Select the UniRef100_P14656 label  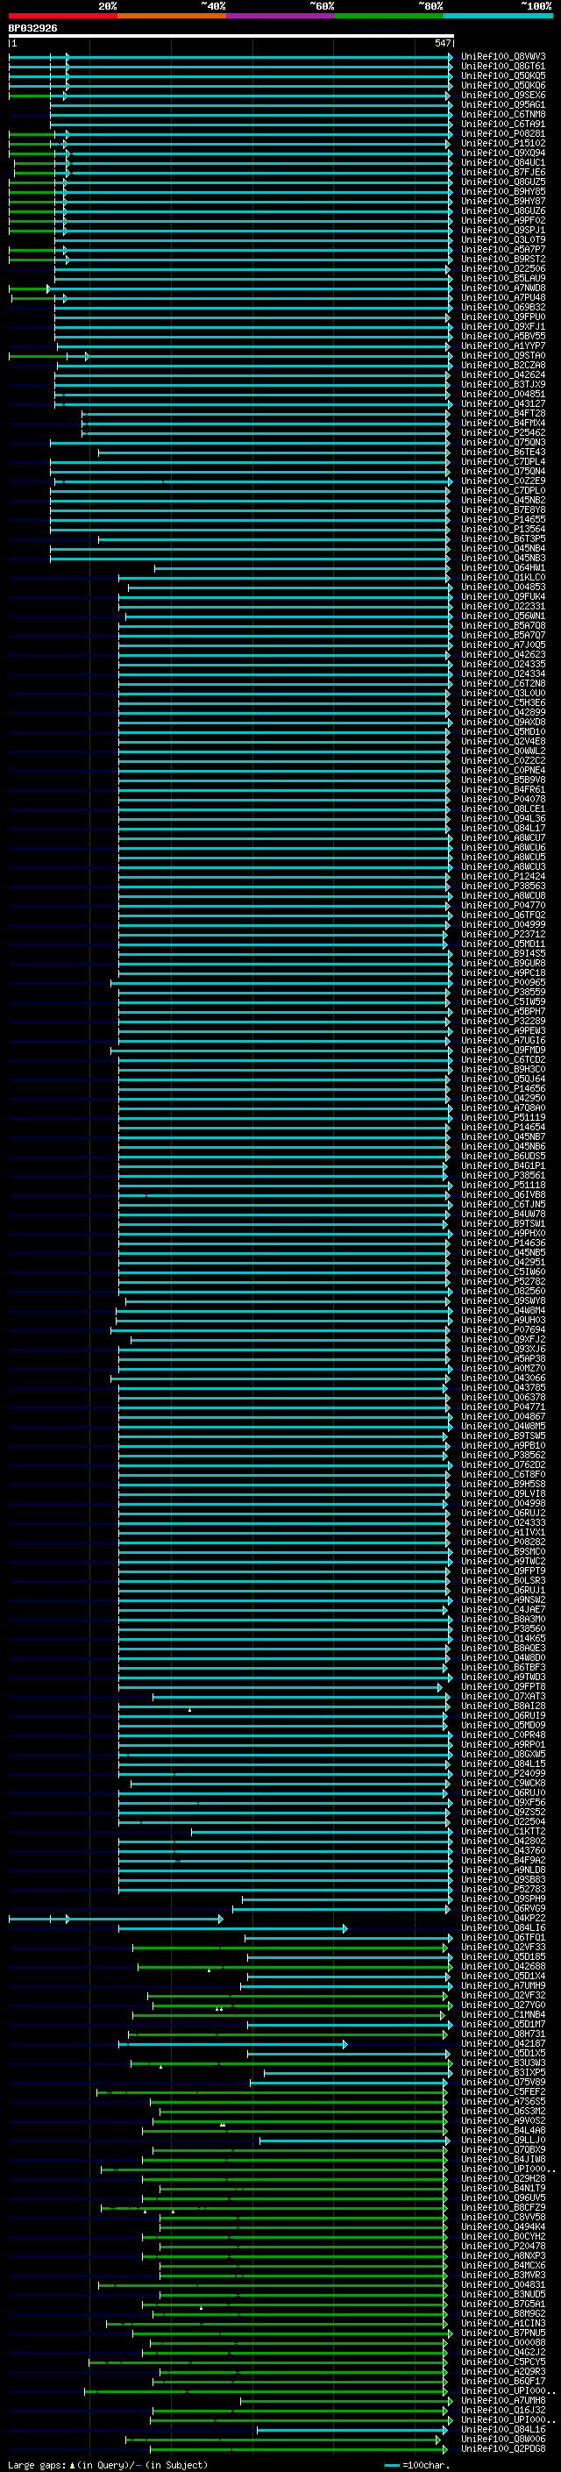click(502, 1089)
